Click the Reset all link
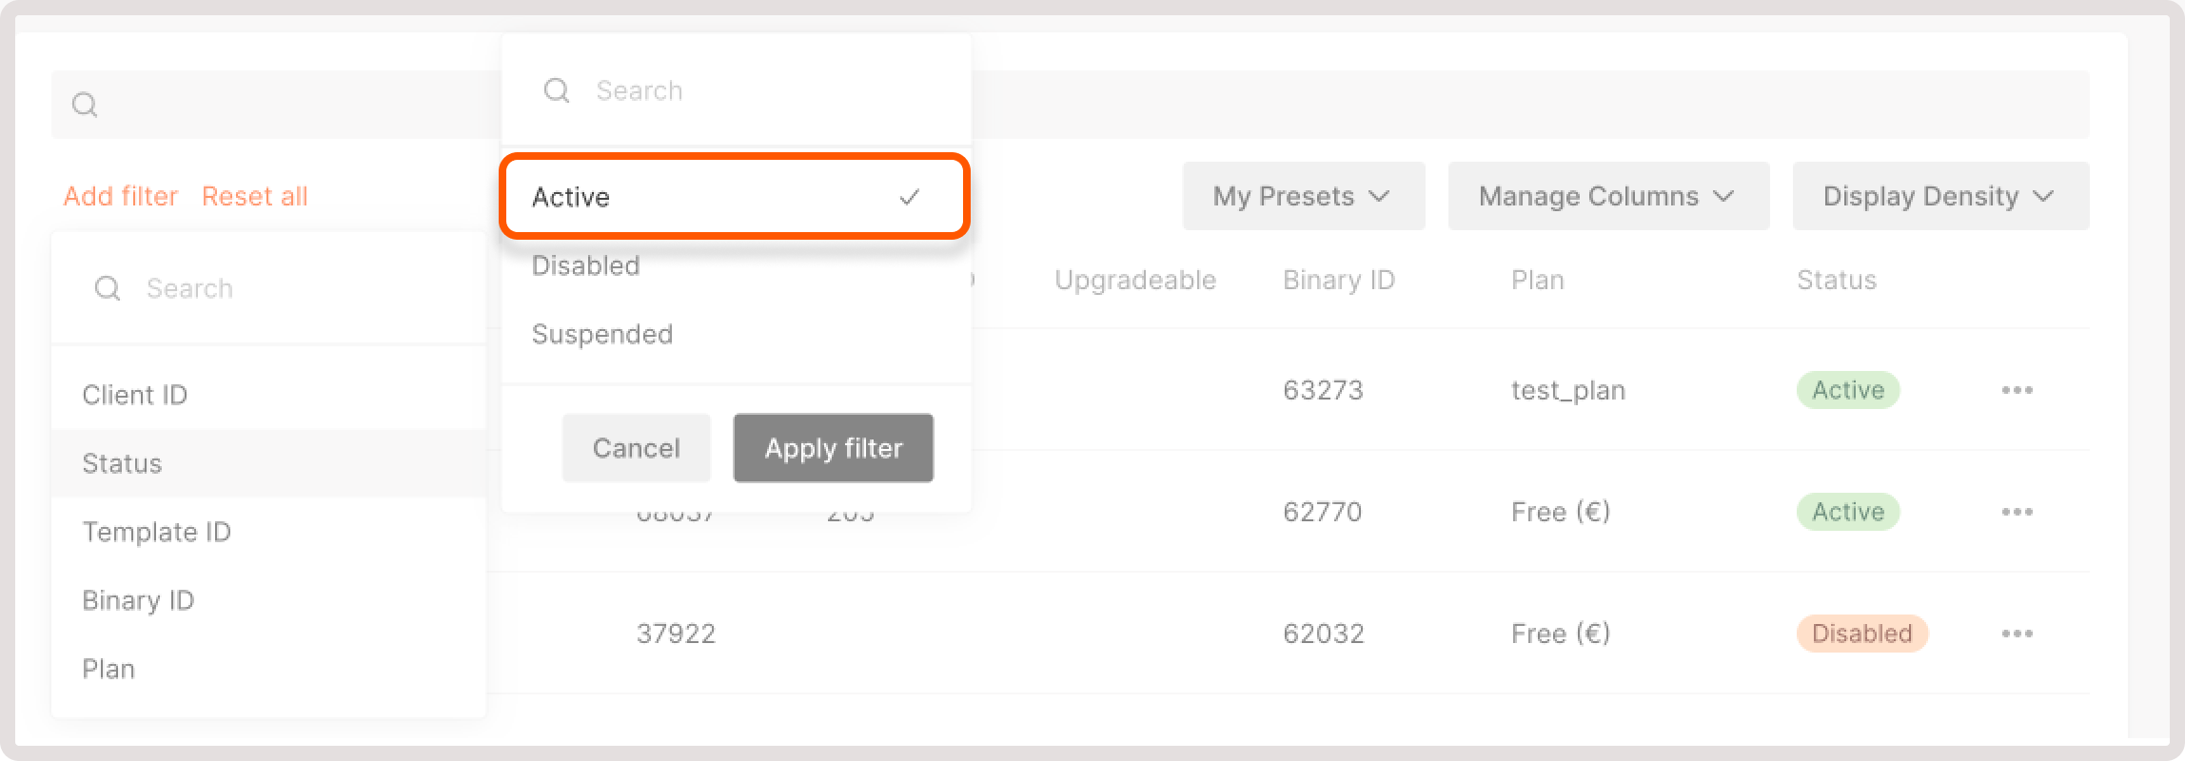 [x=254, y=195]
